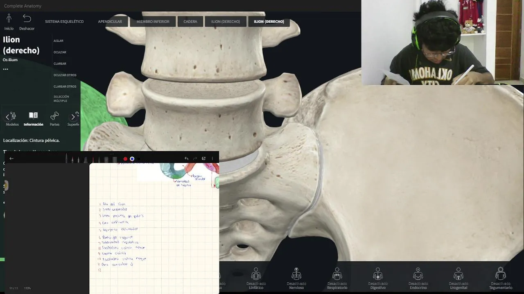Select the eraser tool in notes toolbar
524x294 pixels.
[x=106, y=160]
